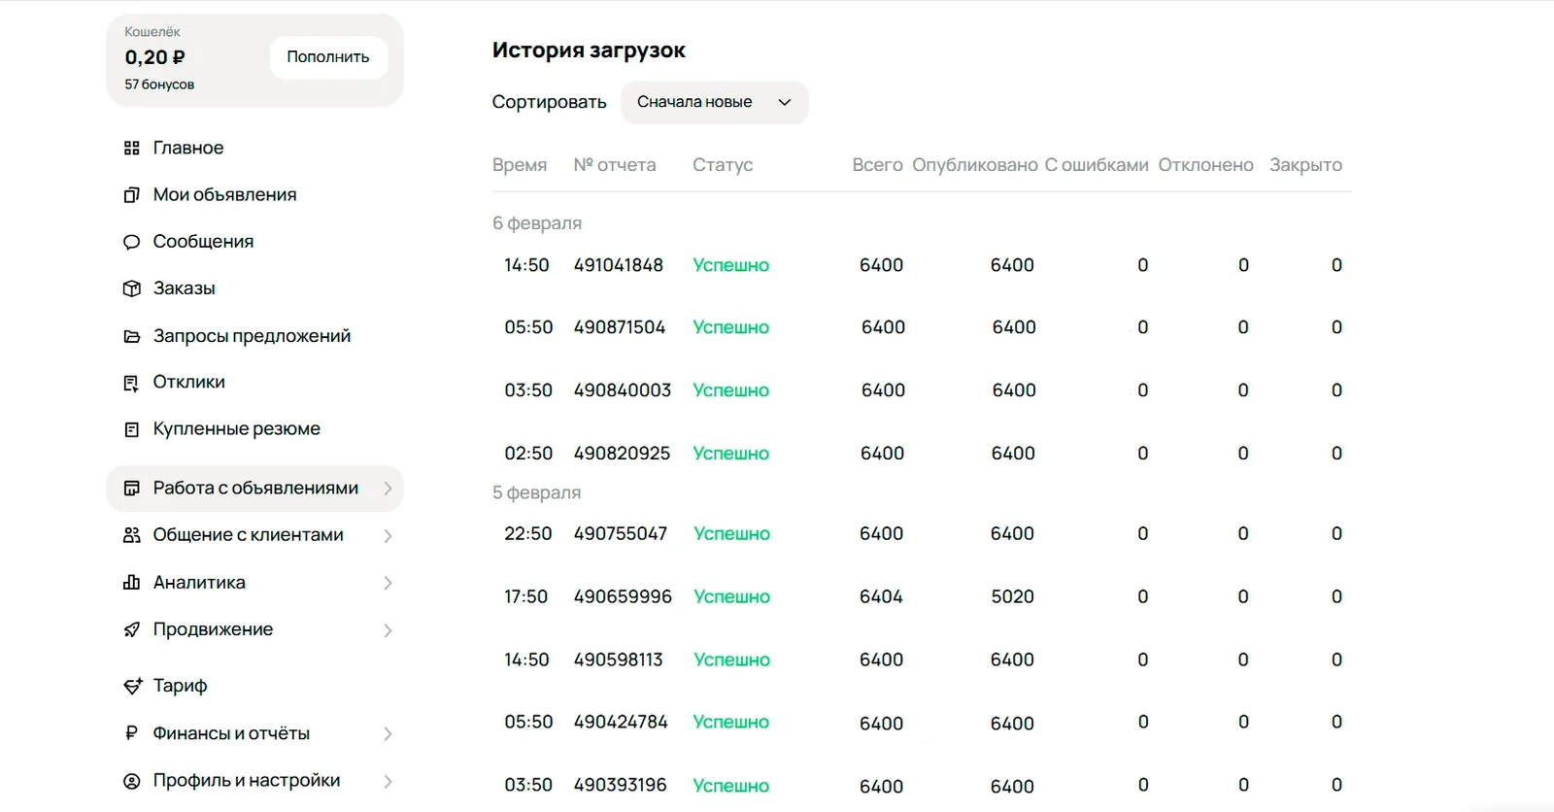Click the Купленные резюме icon
This screenshot has height=812, width=1554.
[x=132, y=429]
